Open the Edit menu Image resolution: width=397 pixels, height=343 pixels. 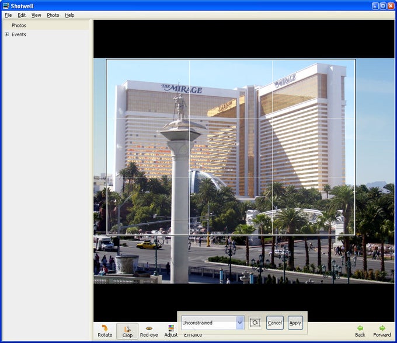(x=22, y=15)
